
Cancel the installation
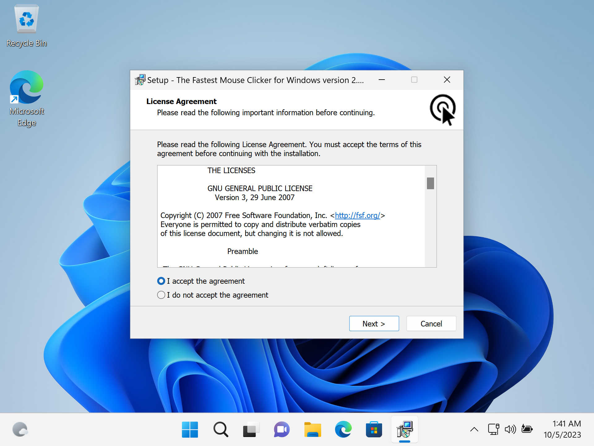click(431, 323)
